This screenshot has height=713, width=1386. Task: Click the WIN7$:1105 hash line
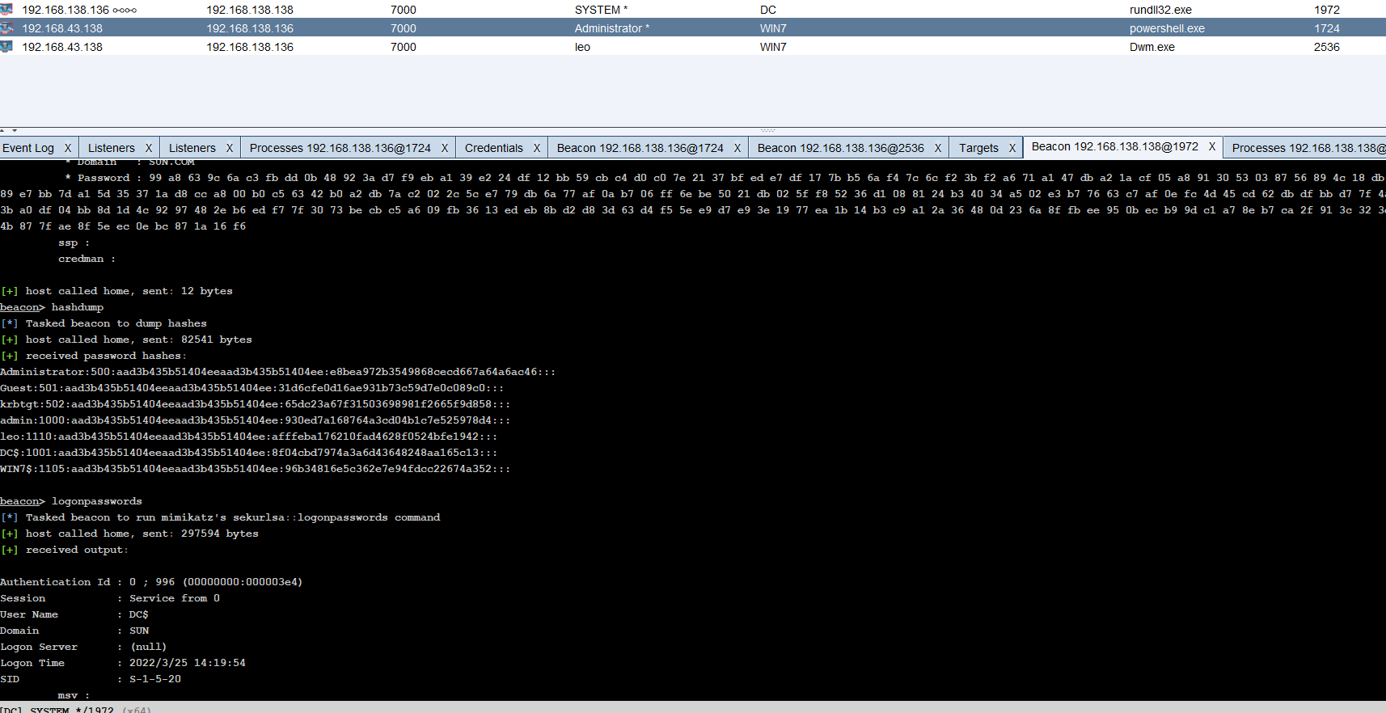pyautogui.click(x=256, y=469)
